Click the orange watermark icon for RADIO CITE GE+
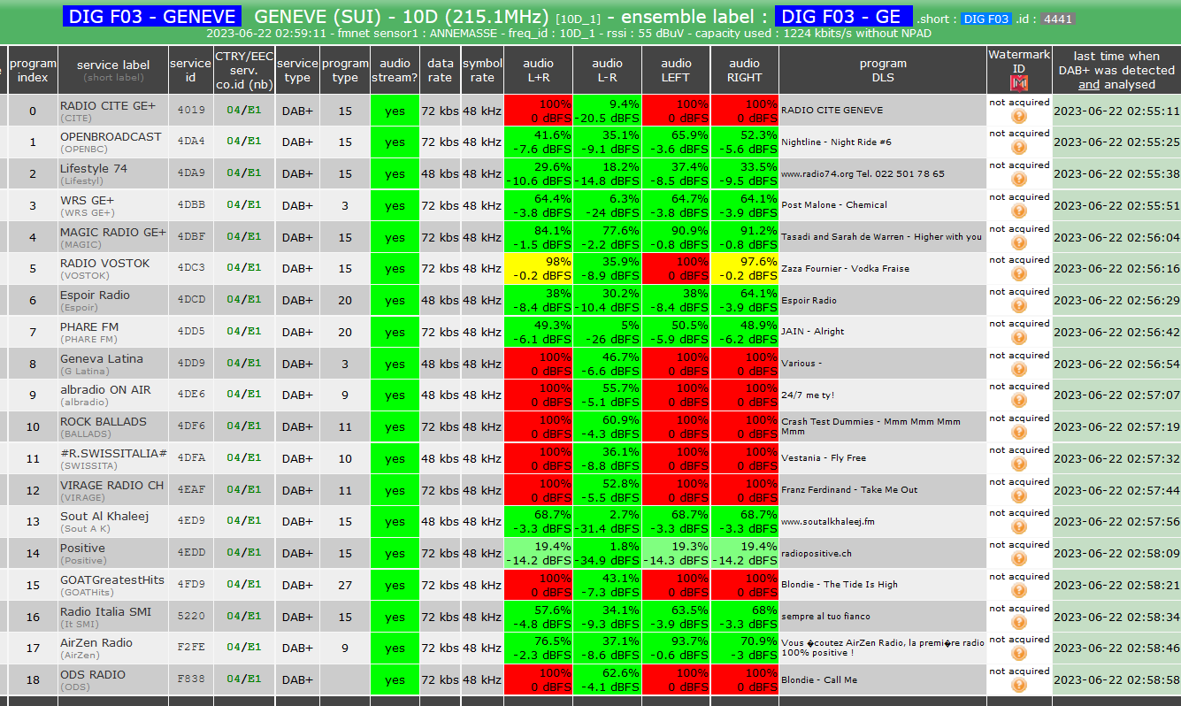This screenshot has width=1181, height=706. tap(1019, 117)
